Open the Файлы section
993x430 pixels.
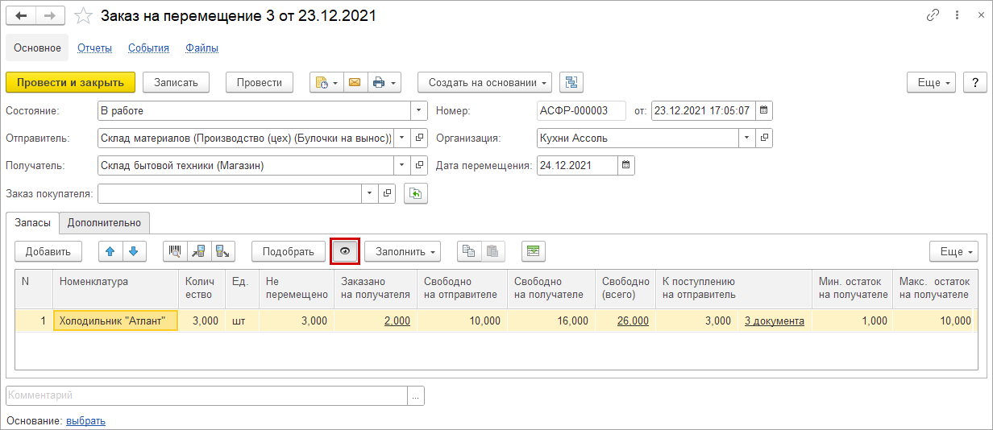pyautogui.click(x=202, y=48)
